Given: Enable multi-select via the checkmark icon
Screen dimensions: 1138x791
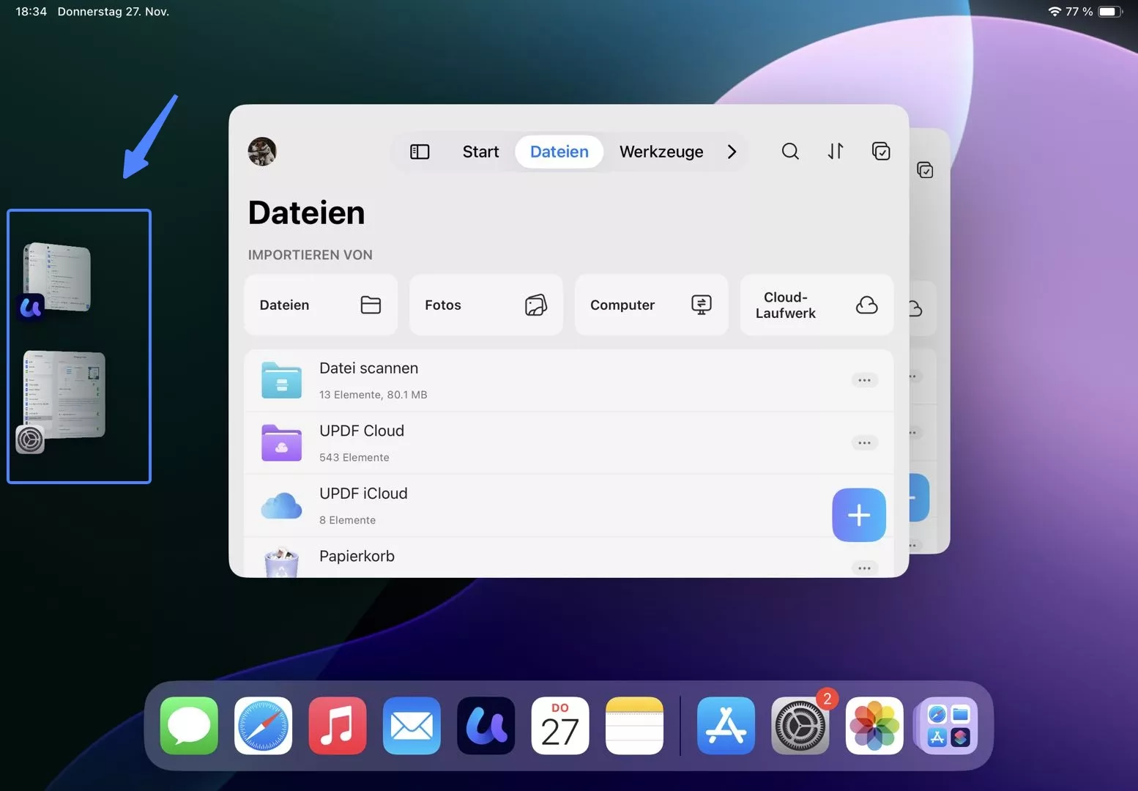Looking at the screenshot, I should (x=881, y=151).
